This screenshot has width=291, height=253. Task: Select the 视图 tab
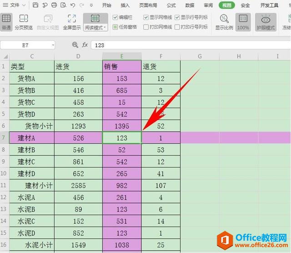(227, 5)
